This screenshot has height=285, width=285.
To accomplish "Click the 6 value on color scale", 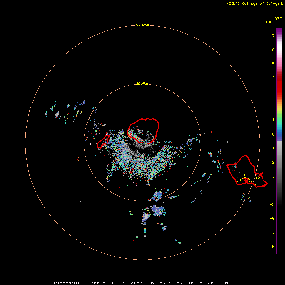I will [x=273, y=50].
